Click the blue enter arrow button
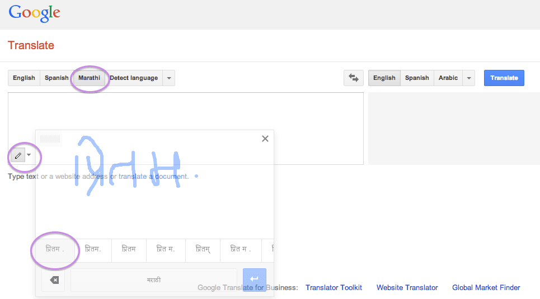The image size is (540, 299). click(x=255, y=279)
